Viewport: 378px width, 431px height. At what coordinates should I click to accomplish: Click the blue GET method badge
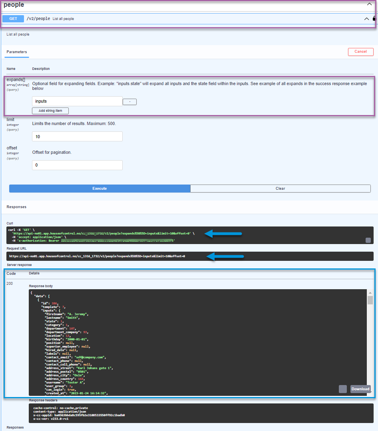(x=13, y=19)
